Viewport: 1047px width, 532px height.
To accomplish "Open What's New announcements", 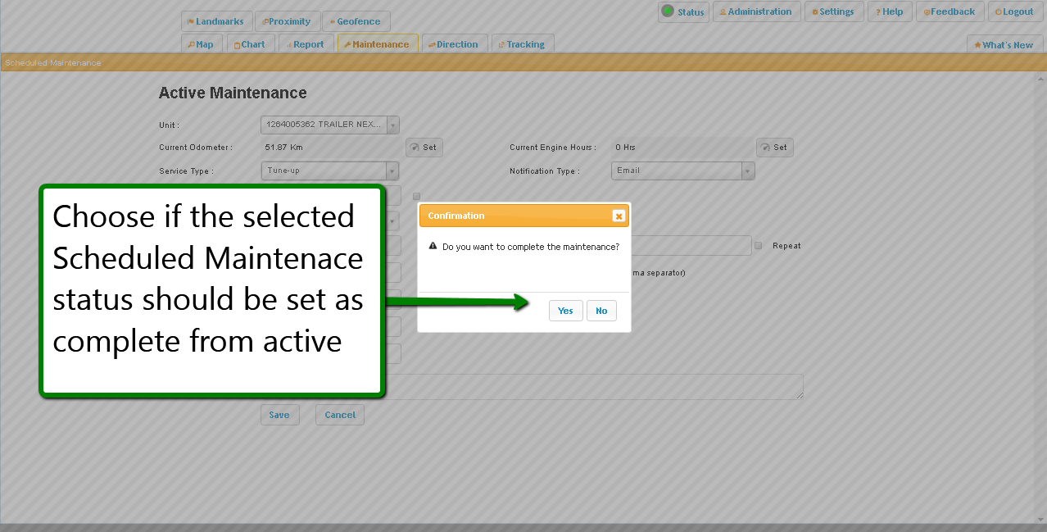I will pos(1003,45).
